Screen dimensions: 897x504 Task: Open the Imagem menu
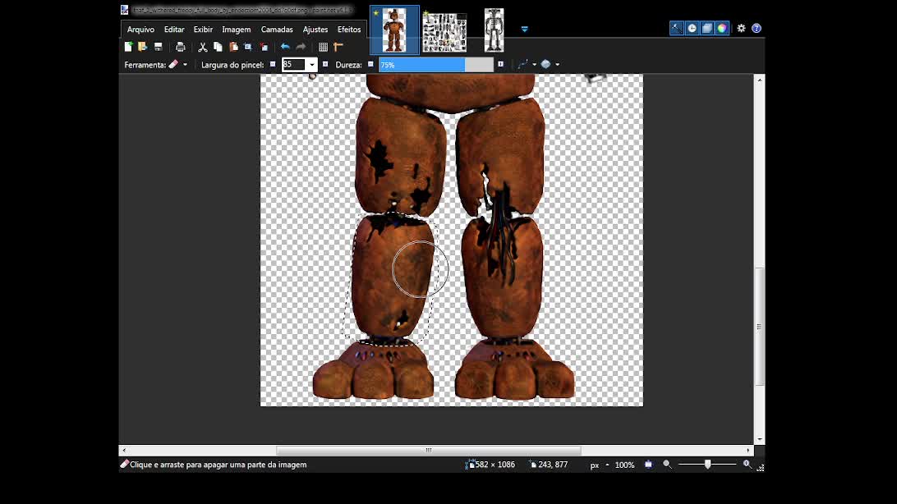(x=237, y=30)
